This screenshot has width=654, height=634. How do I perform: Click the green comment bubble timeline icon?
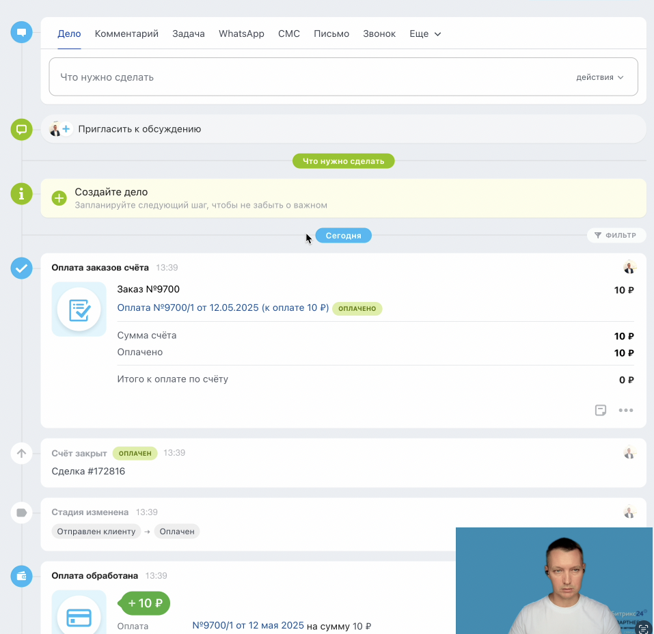click(21, 129)
